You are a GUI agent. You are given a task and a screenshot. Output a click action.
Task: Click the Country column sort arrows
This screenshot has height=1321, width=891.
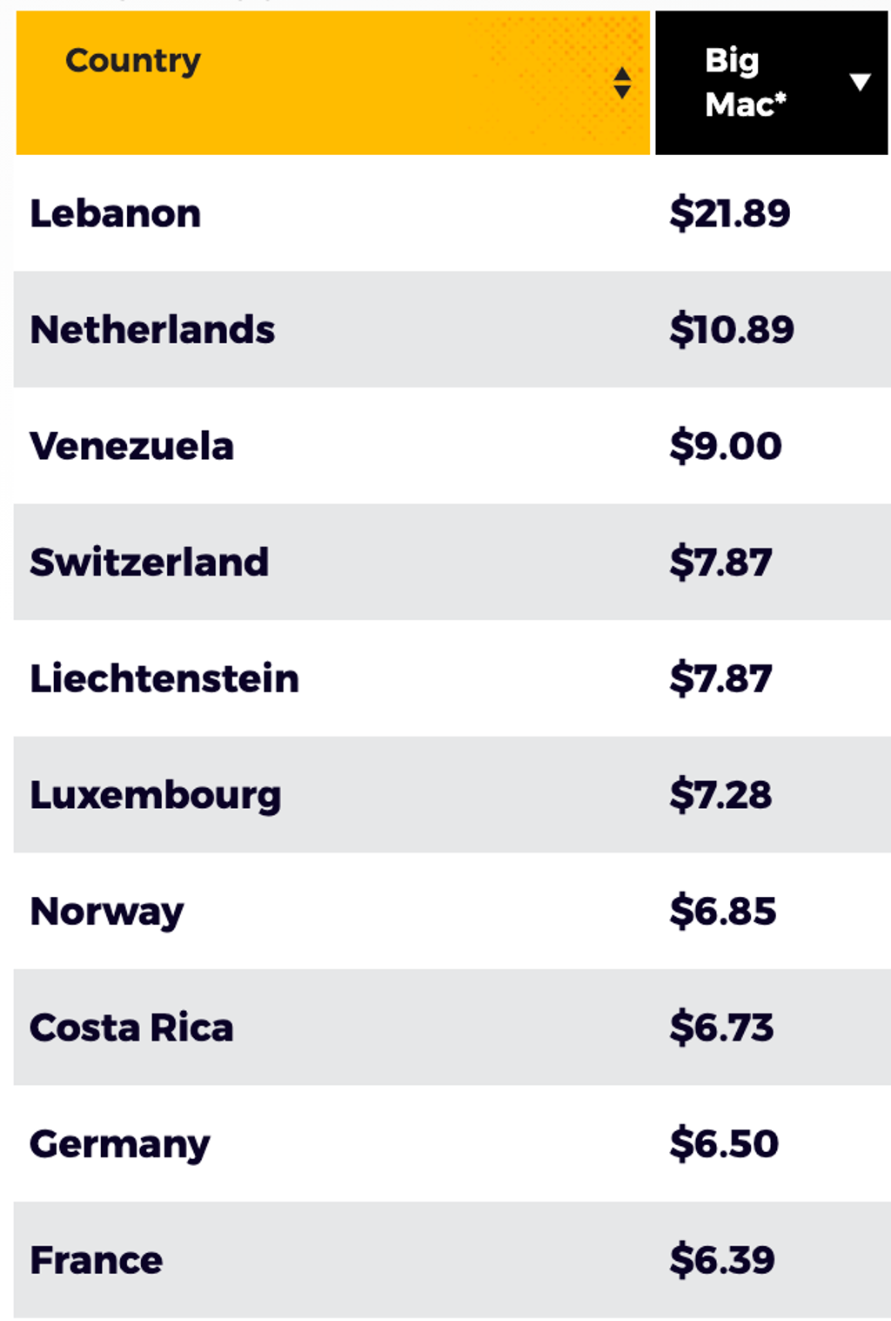pos(621,83)
